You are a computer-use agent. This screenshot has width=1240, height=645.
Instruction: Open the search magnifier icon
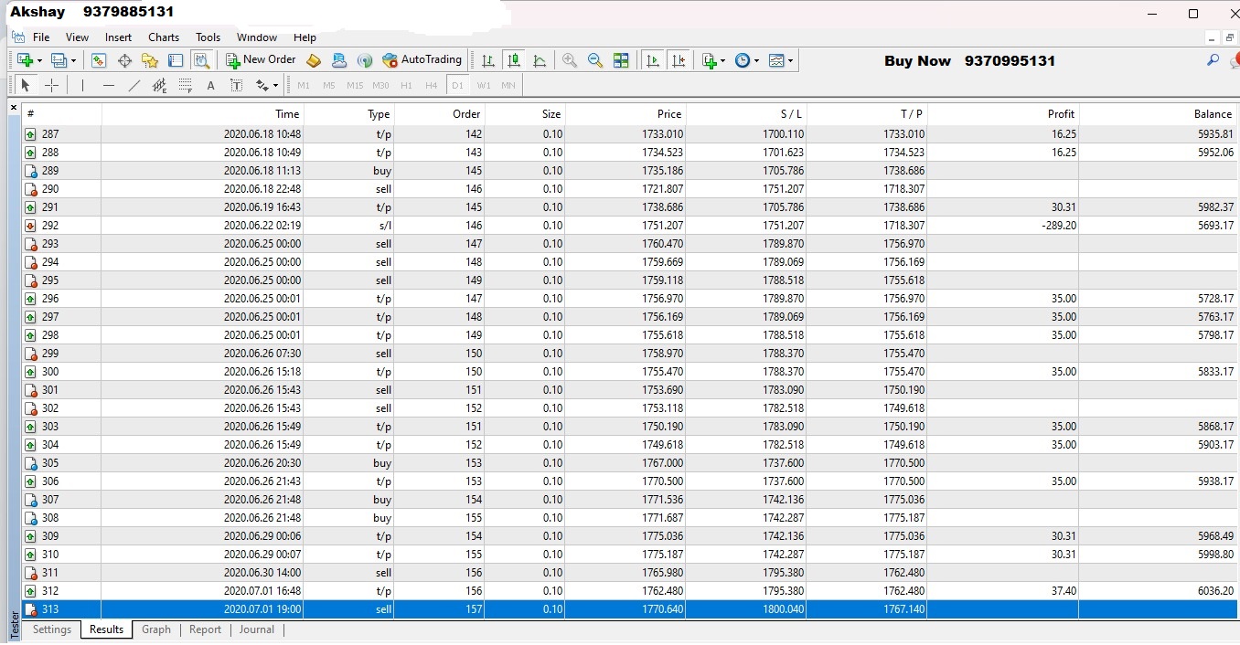[x=1213, y=60]
